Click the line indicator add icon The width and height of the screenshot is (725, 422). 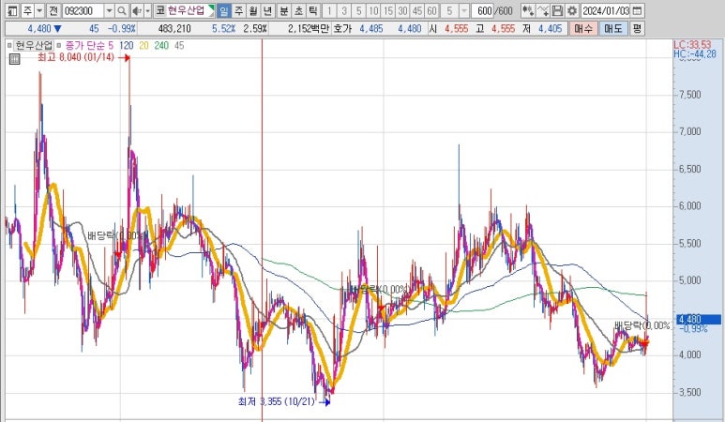543,10
